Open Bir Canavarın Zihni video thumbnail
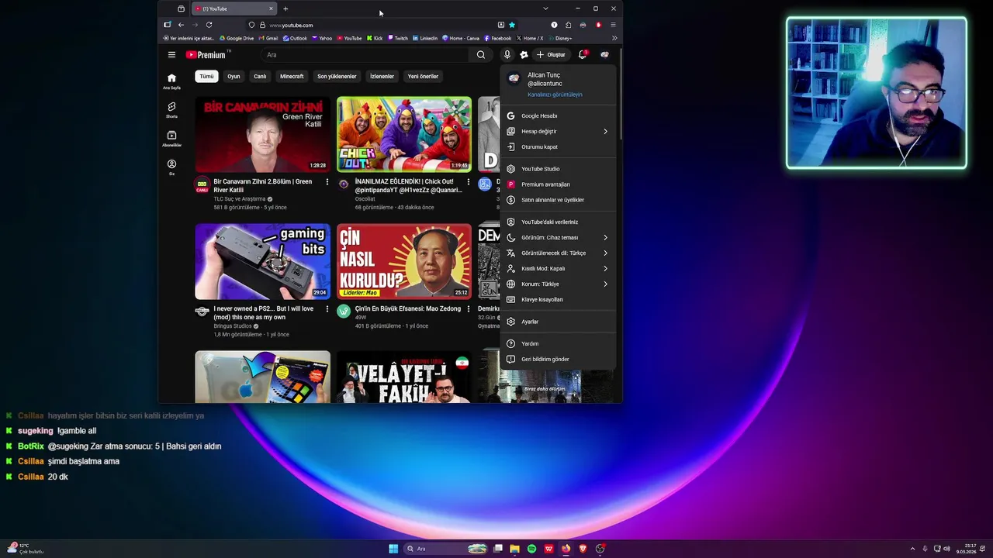This screenshot has height=558, width=993. (x=262, y=134)
